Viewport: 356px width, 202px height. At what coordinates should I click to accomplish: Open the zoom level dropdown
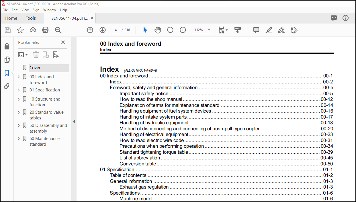click(x=209, y=30)
